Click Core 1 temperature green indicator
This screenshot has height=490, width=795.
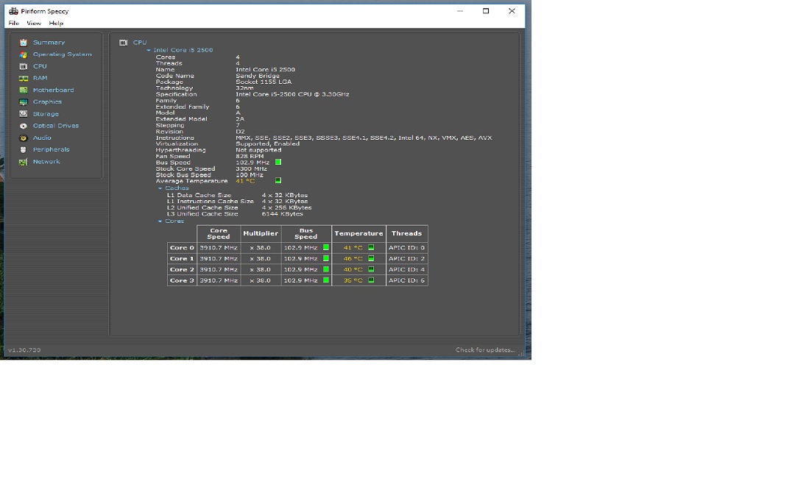tap(371, 258)
